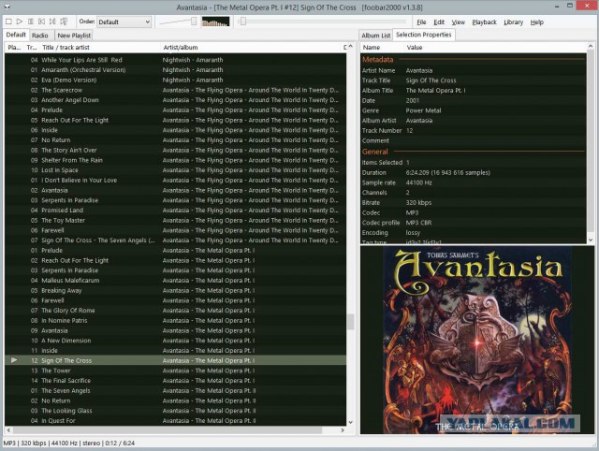Switch to the Radio playlist tab
Image resolution: width=599 pixels, height=451 pixels.
click(40, 36)
